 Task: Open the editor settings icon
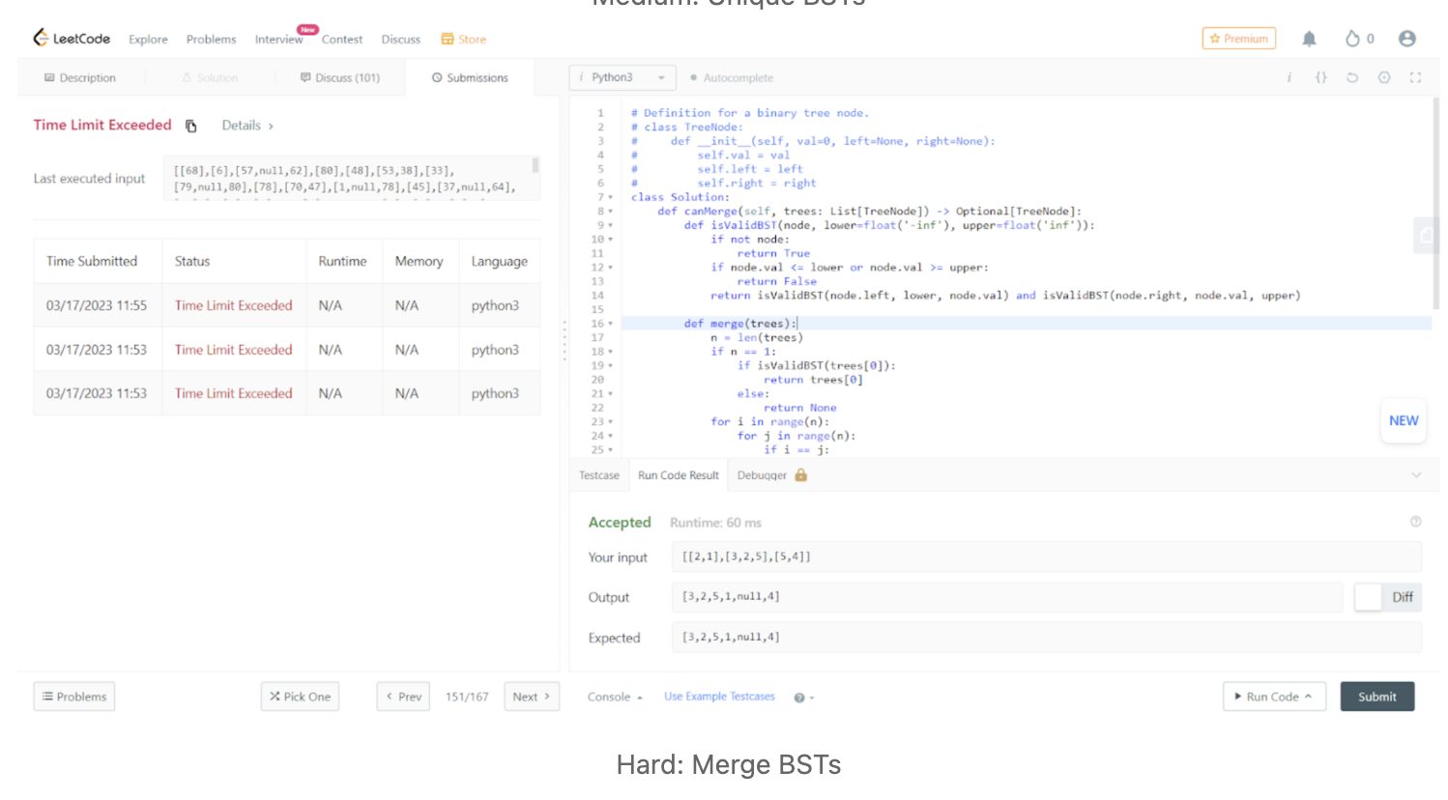click(1383, 77)
